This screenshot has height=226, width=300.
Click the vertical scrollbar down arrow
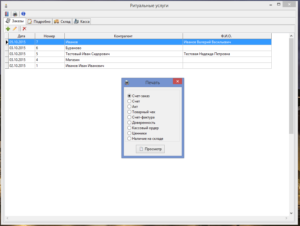[x=291, y=213]
